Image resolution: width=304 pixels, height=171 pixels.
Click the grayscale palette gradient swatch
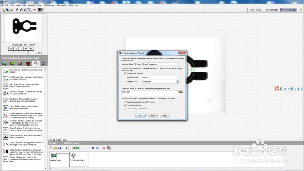pyautogui.click(x=41, y=10)
